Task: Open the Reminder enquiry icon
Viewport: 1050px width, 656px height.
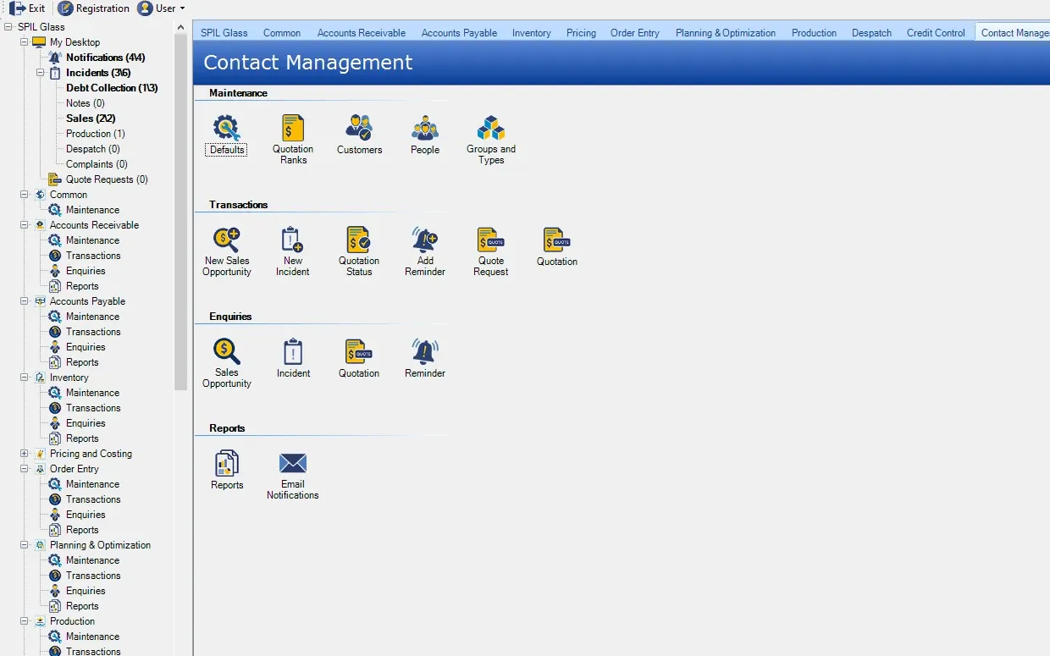Action: (x=425, y=358)
